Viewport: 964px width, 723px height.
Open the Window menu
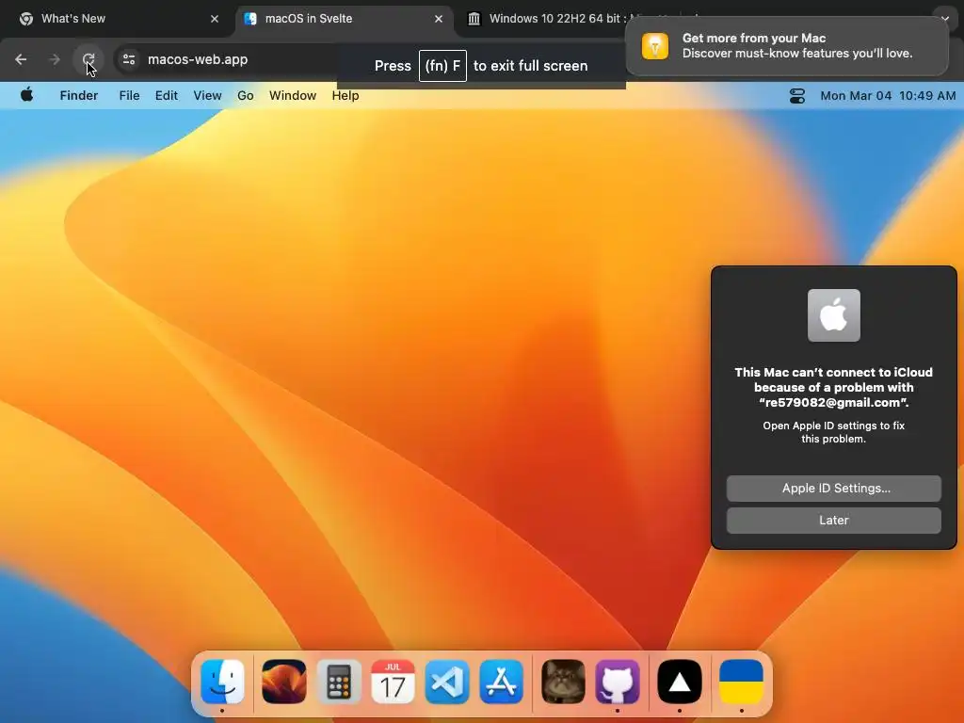coord(293,95)
